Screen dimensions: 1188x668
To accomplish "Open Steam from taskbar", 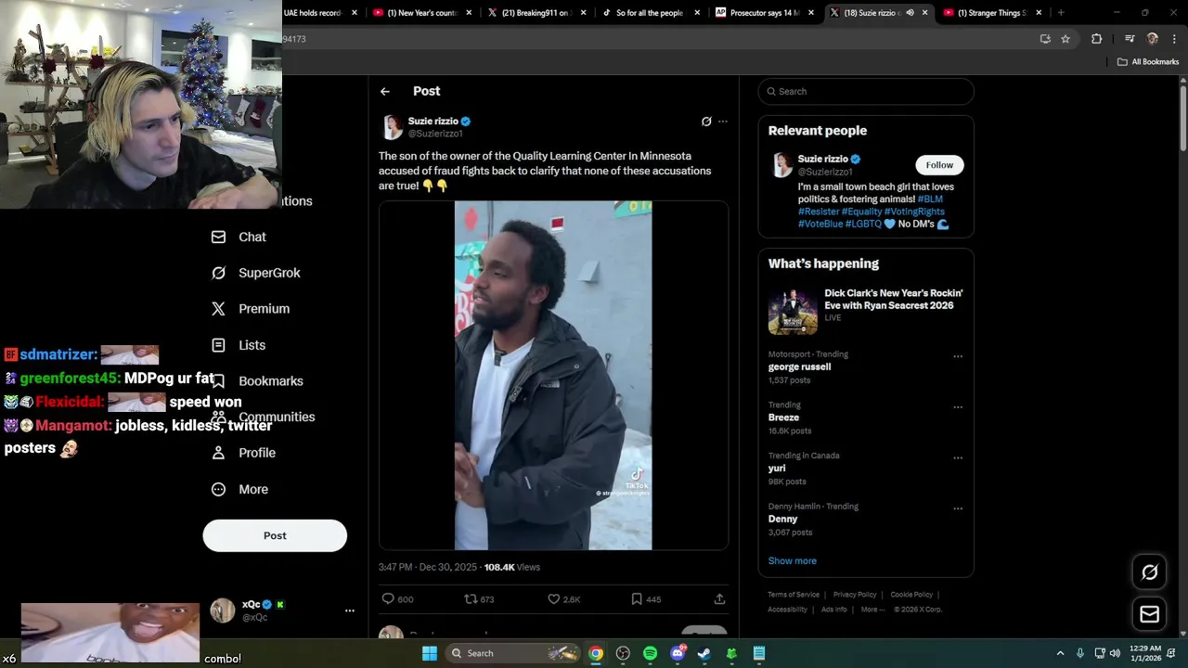I will [704, 653].
